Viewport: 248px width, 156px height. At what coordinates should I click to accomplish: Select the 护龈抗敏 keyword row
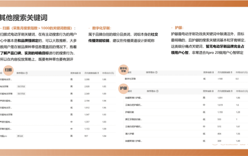pyautogui.click(x=186, y=112)
